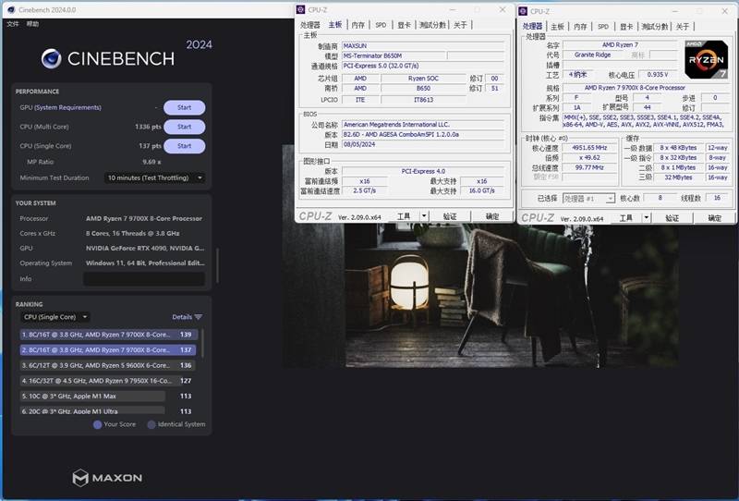
Task: Open the 处理器 #1 selection combo box
Action: (x=588, y=199)
